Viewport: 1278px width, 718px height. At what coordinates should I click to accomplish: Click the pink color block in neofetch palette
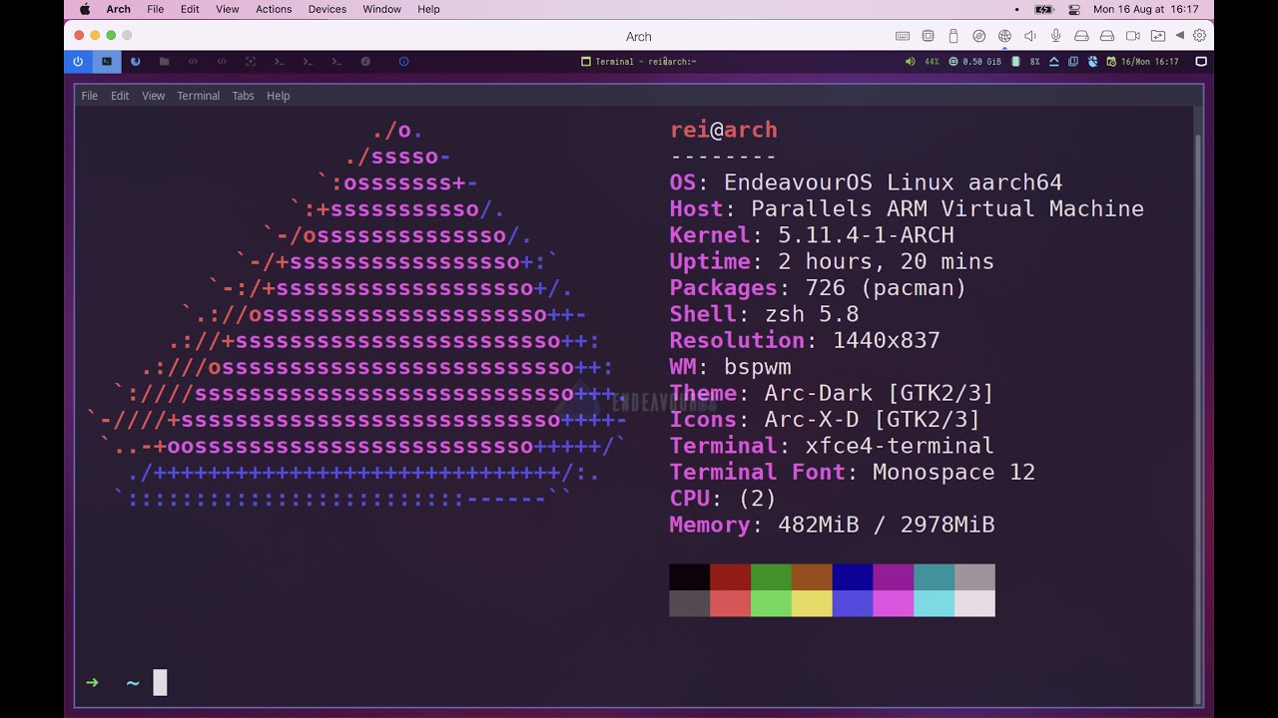[894, 603]
